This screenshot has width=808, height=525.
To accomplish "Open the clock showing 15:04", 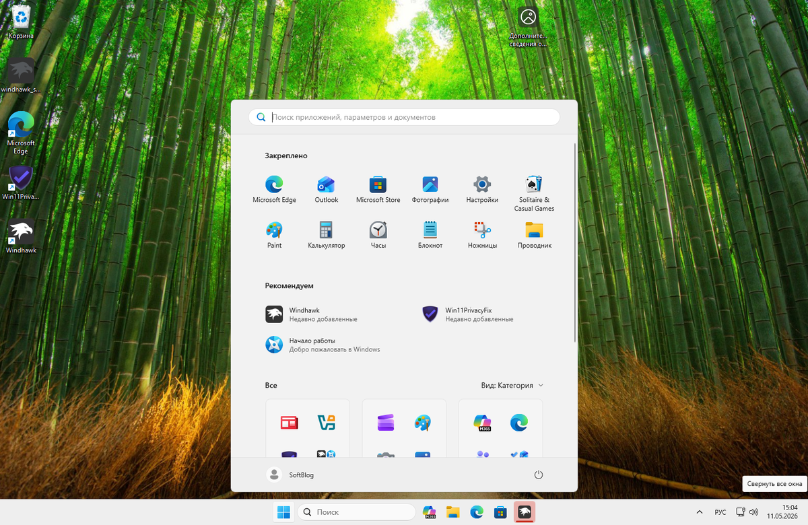I will click(x=783, y=512).
